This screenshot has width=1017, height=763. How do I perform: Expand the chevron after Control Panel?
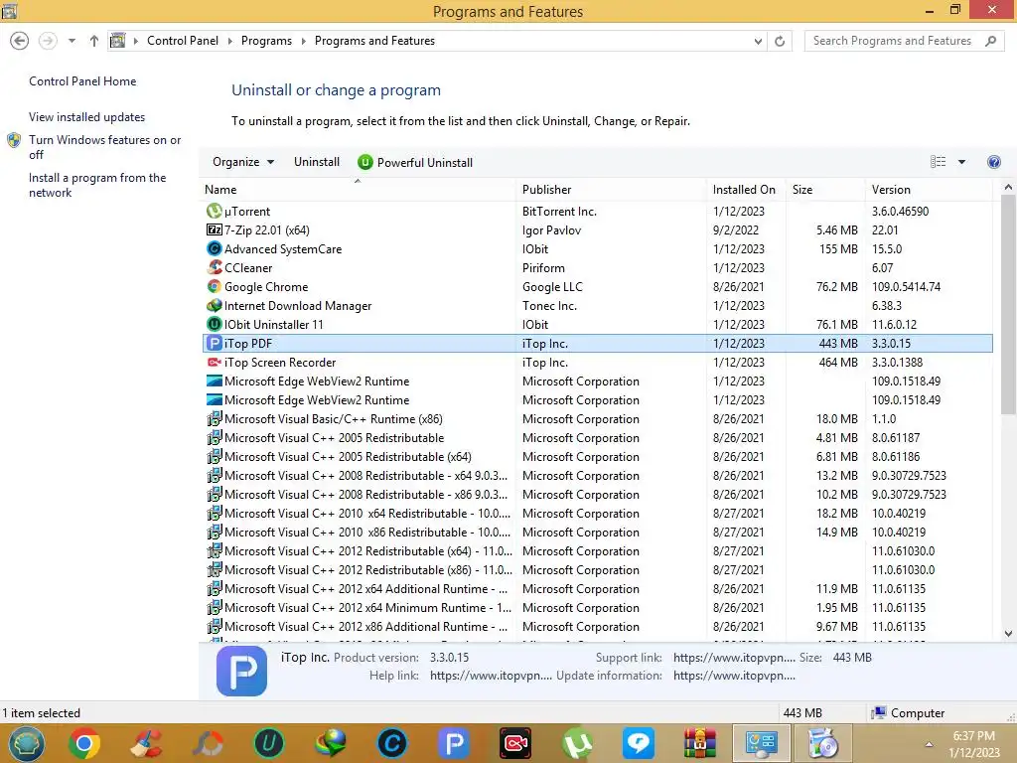click(229, 41)
